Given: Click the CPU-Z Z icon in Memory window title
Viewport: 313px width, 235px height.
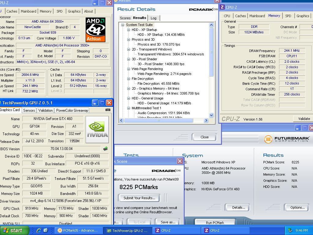Looking at the screenshot, I should pyautogui.click(x=222, y=7).
